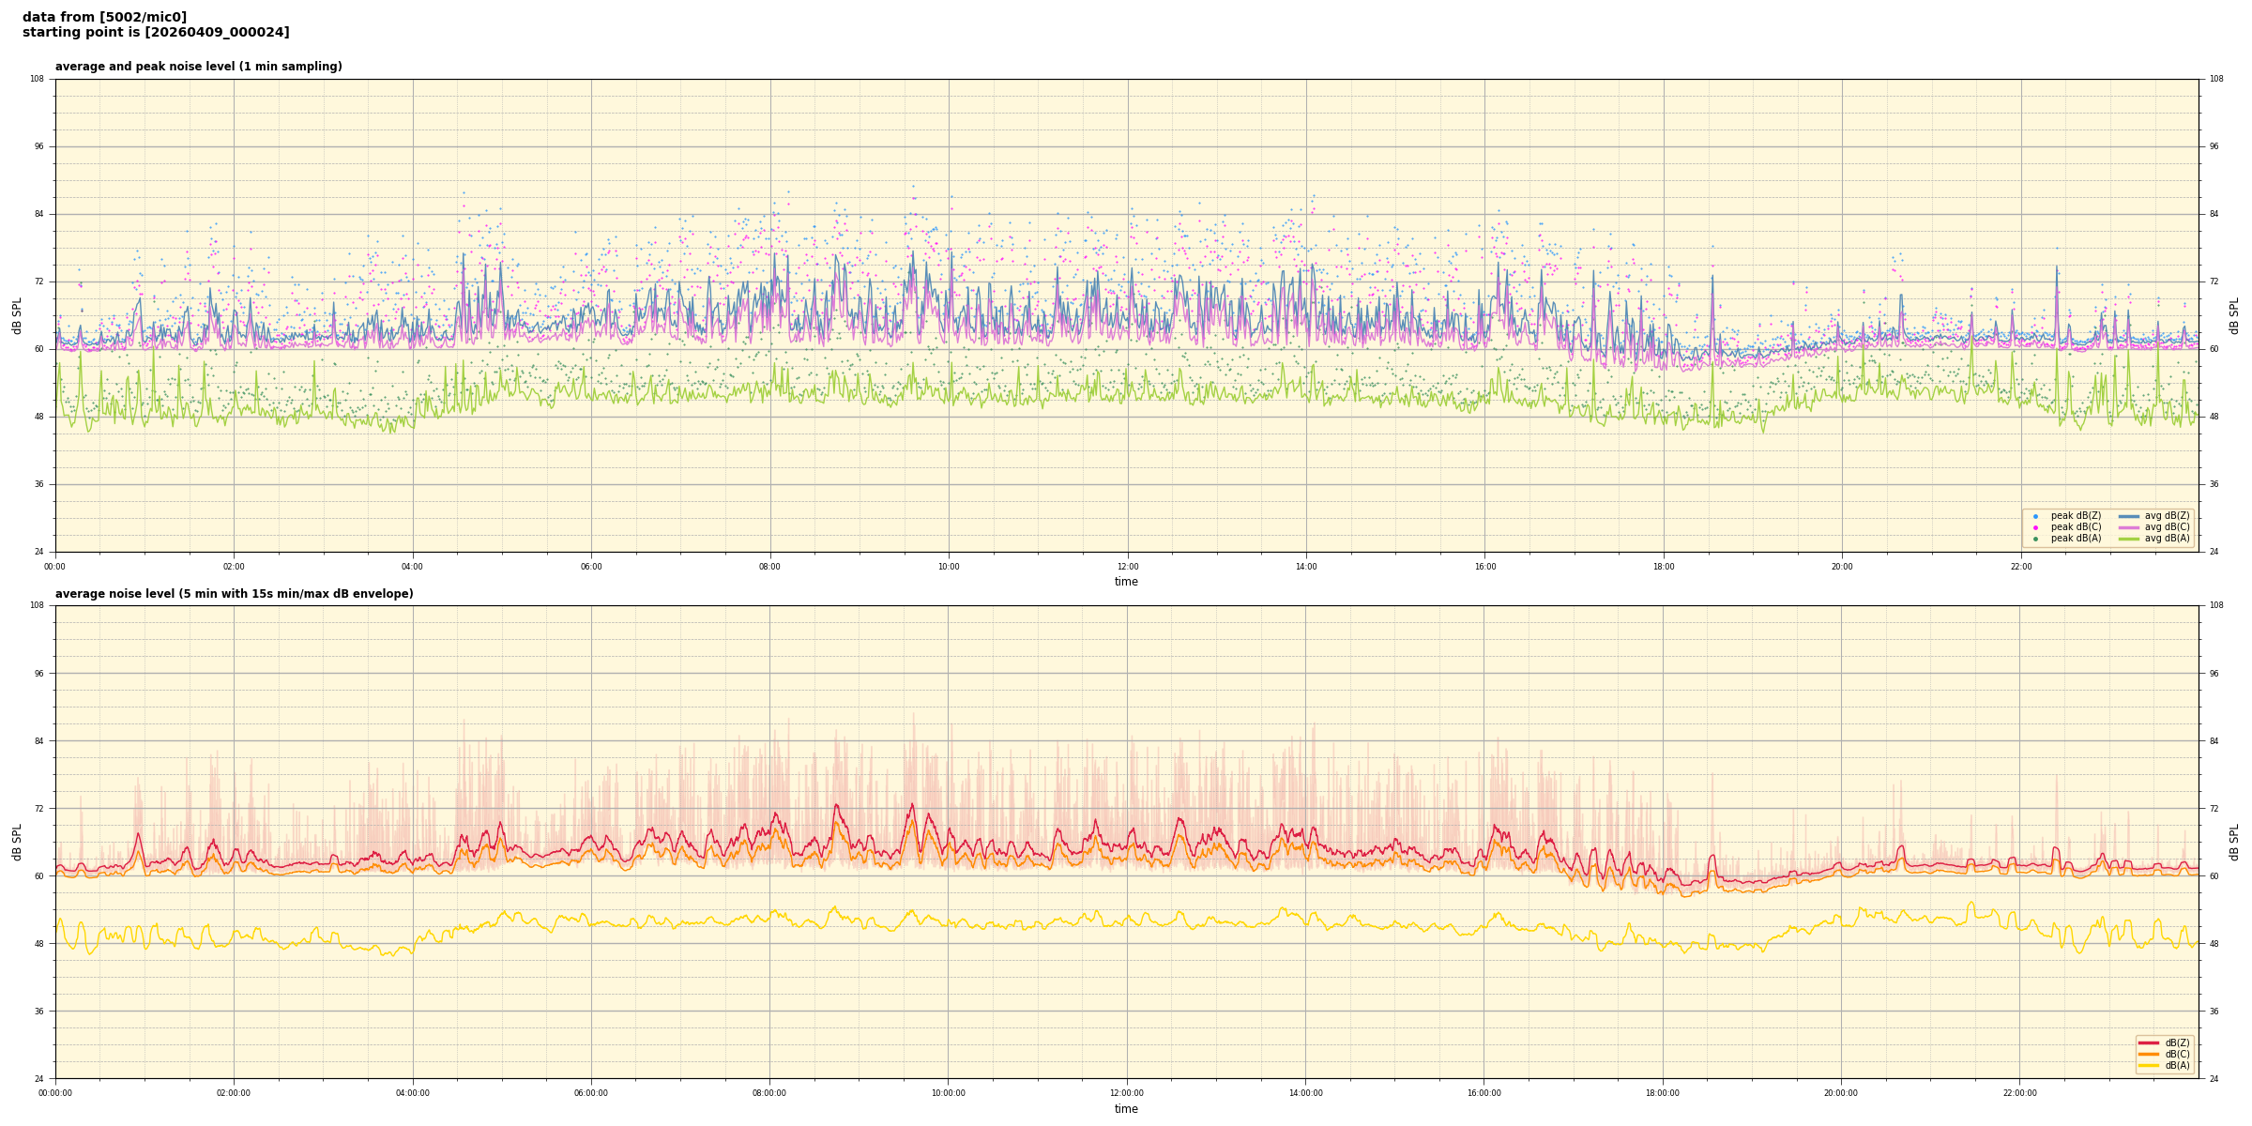Screen dimensions: 2252x1126
Task: Click the 12:00 tick on top chart axis
Action: click(x=1127, y=567)
